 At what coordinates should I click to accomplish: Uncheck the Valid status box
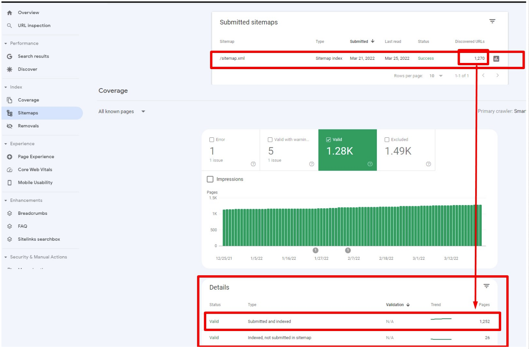coord(328,139)
